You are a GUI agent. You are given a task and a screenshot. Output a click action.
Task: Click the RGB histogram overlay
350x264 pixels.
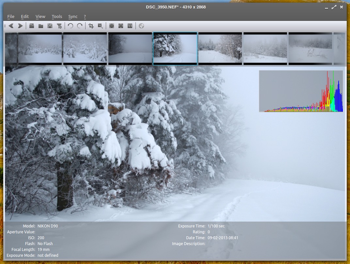click(x=301, y=91)
